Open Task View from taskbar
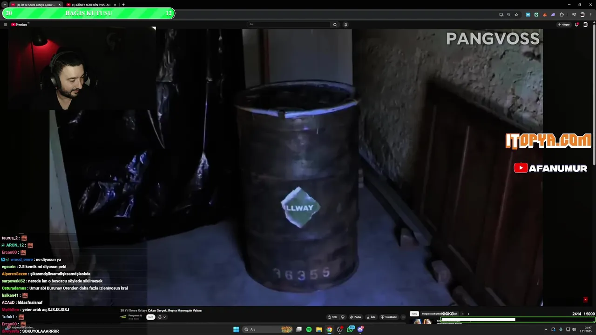 298,329
